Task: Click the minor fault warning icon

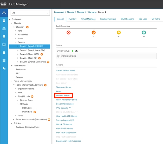Action: pyautogui.click(x=119, y=33)
